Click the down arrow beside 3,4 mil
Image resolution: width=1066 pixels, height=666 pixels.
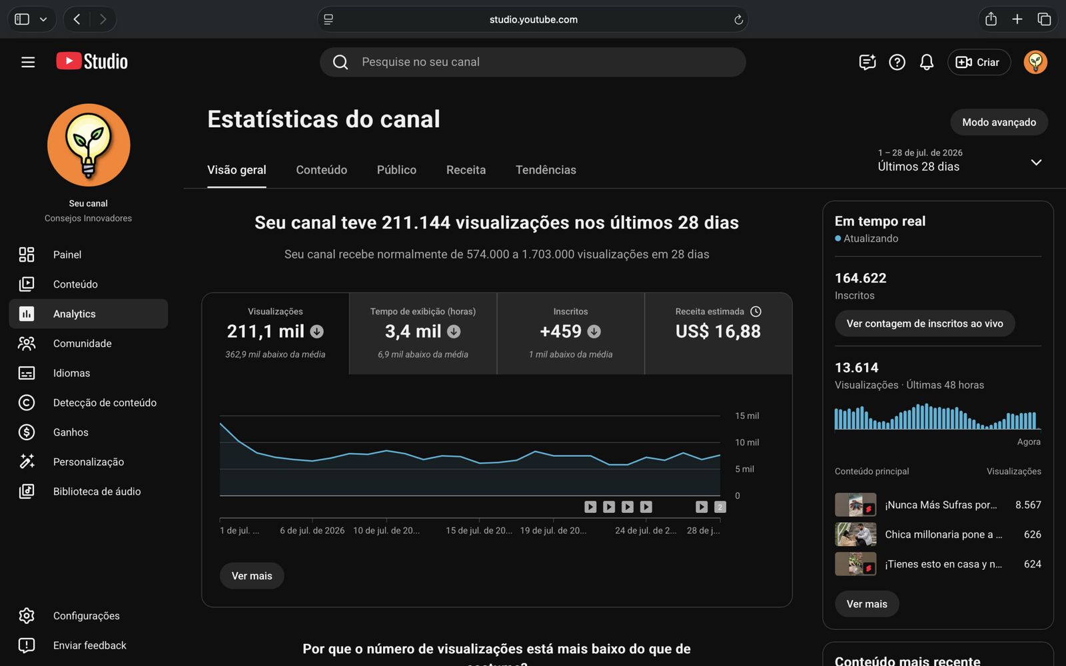(454, 332)
